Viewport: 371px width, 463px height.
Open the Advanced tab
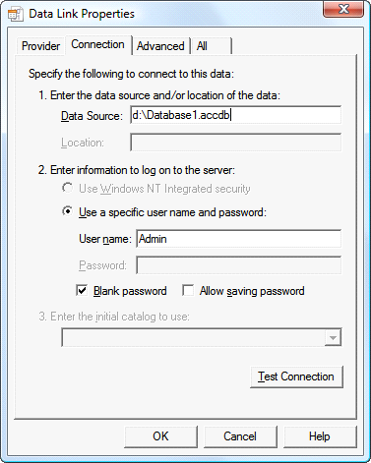(160, 46)
